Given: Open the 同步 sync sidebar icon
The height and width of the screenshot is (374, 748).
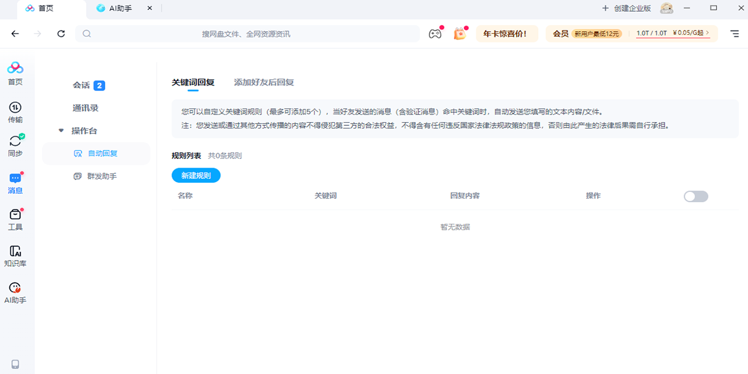Looking at the screenshot, I should (x=16, y=146).
